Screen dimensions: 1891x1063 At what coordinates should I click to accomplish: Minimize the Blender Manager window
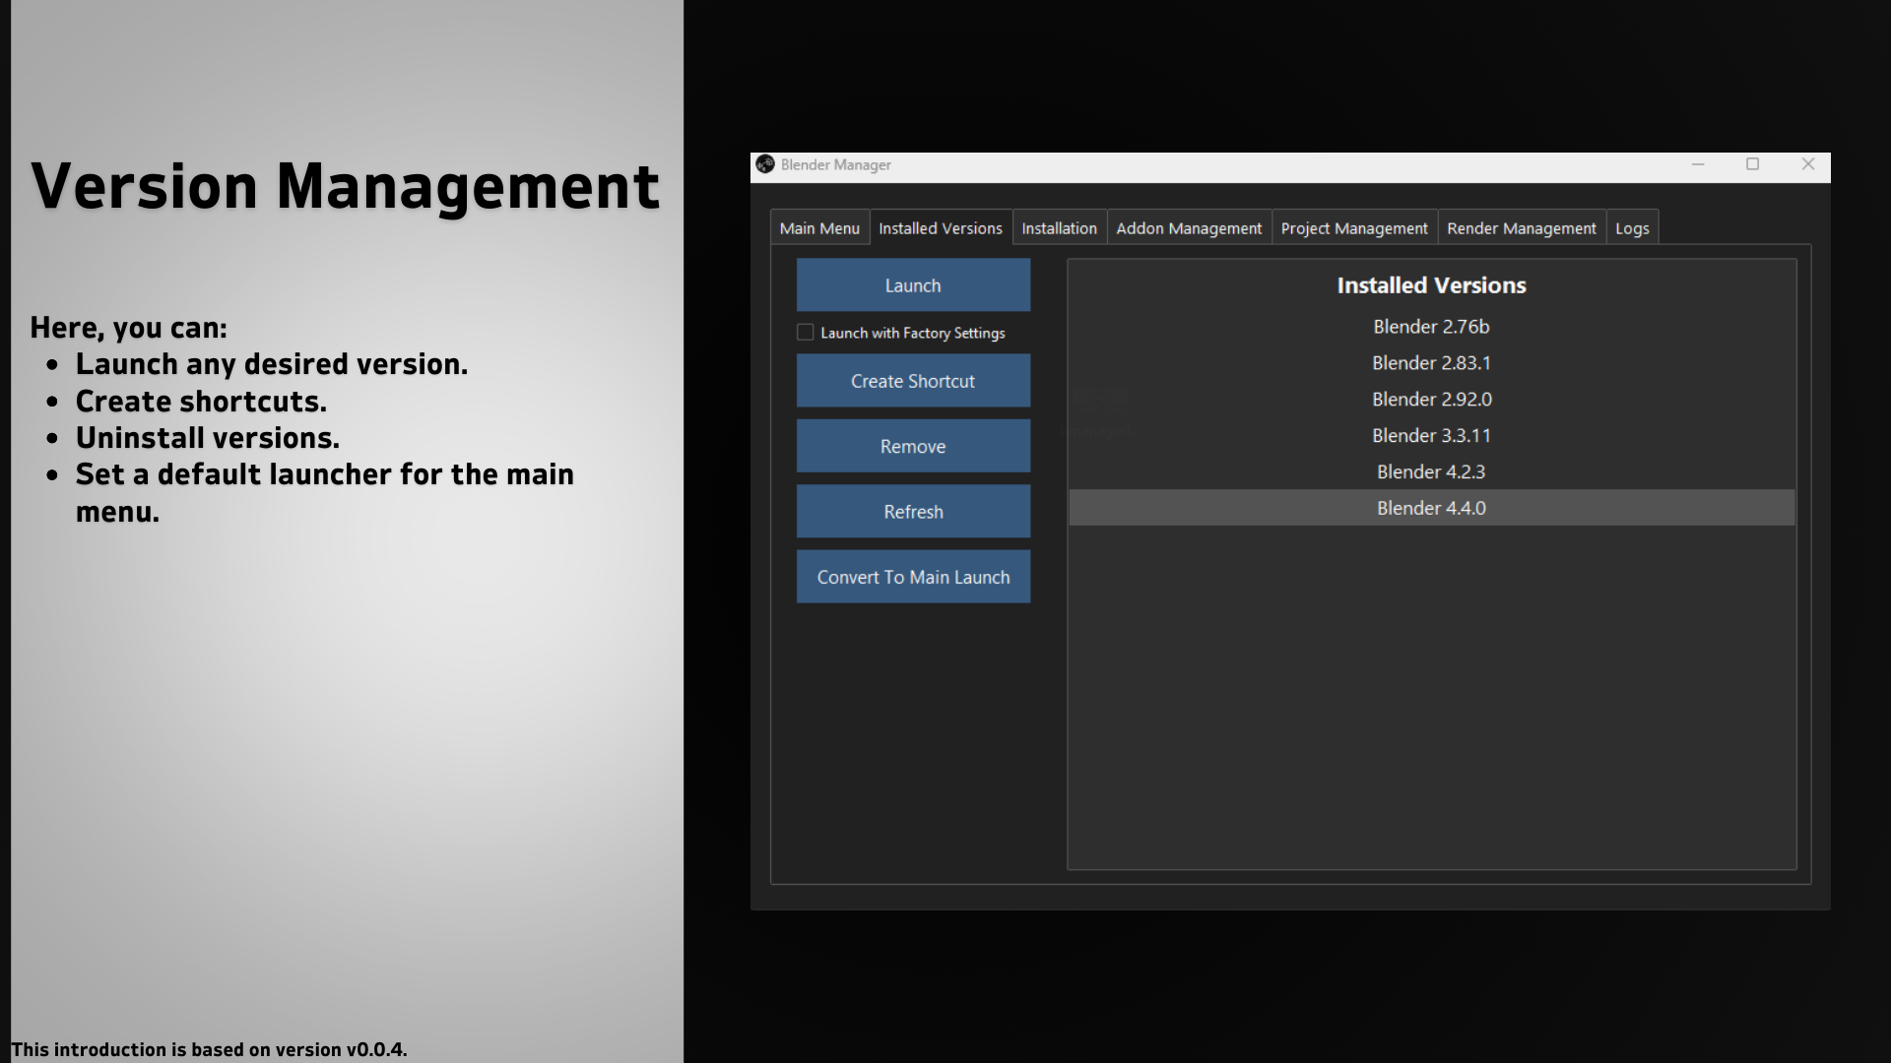1698,164
